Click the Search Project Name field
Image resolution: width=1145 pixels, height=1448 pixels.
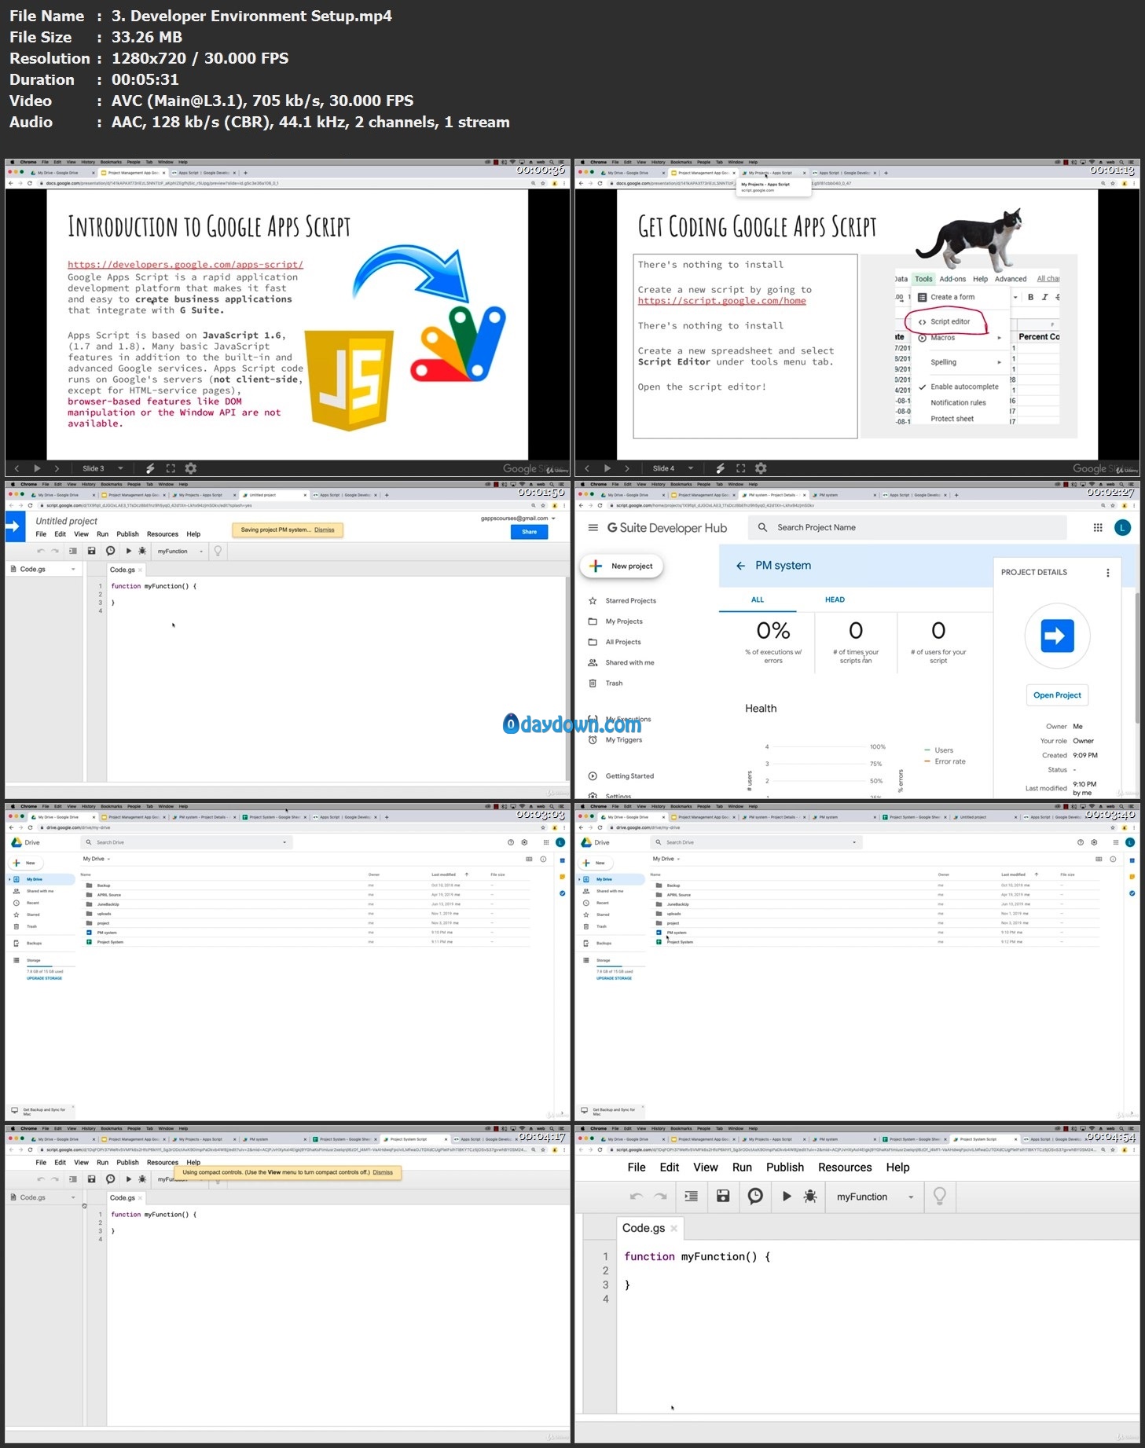click(x=908, y=528)
